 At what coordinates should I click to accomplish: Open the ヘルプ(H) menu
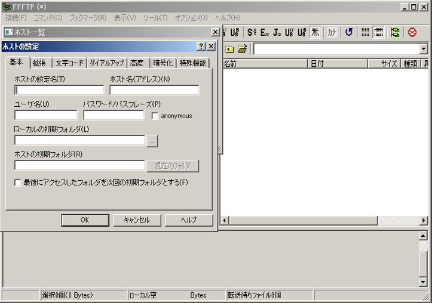tap(227, 18)
